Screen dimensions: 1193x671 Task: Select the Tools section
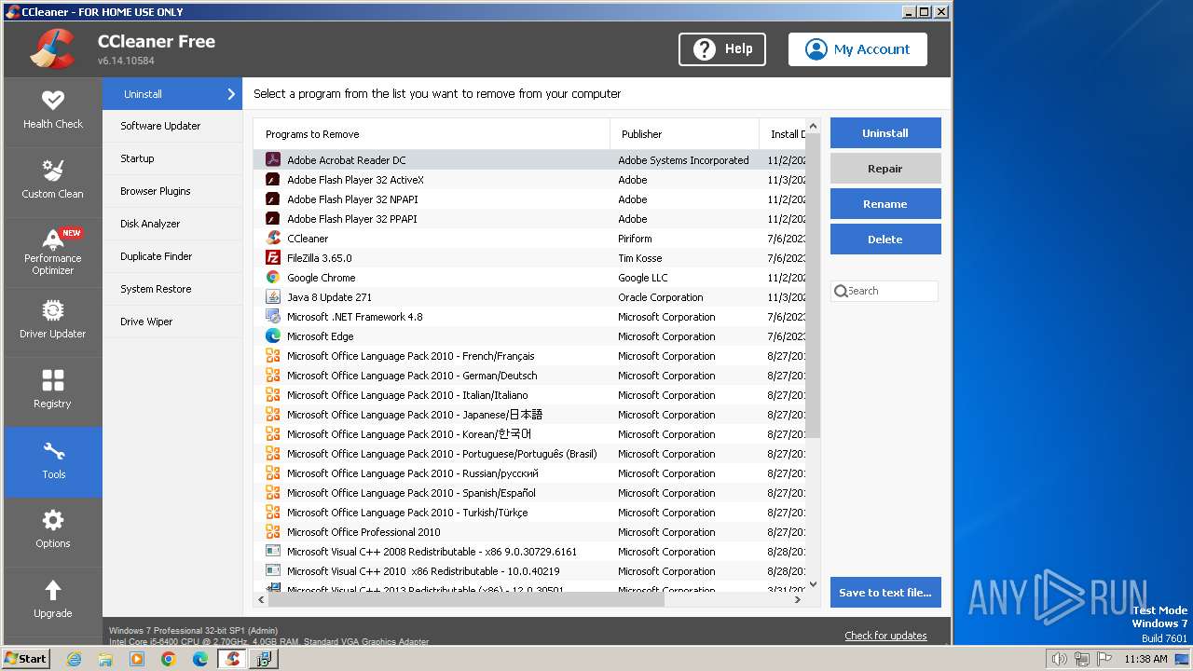[x=53, y=461]
